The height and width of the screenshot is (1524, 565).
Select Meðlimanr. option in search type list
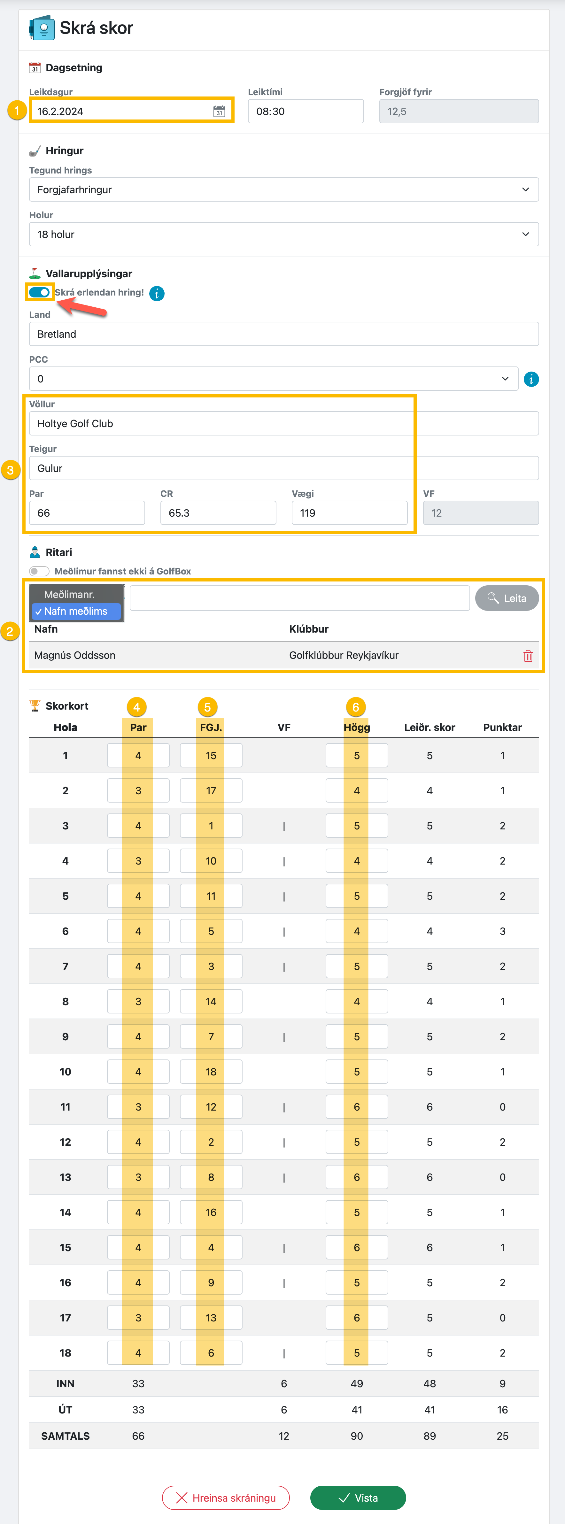click(69, 595)
